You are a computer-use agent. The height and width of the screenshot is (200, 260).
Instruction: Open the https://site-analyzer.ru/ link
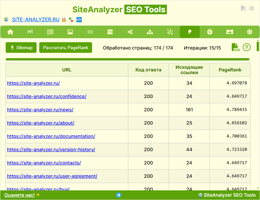(x=33, y=83)
